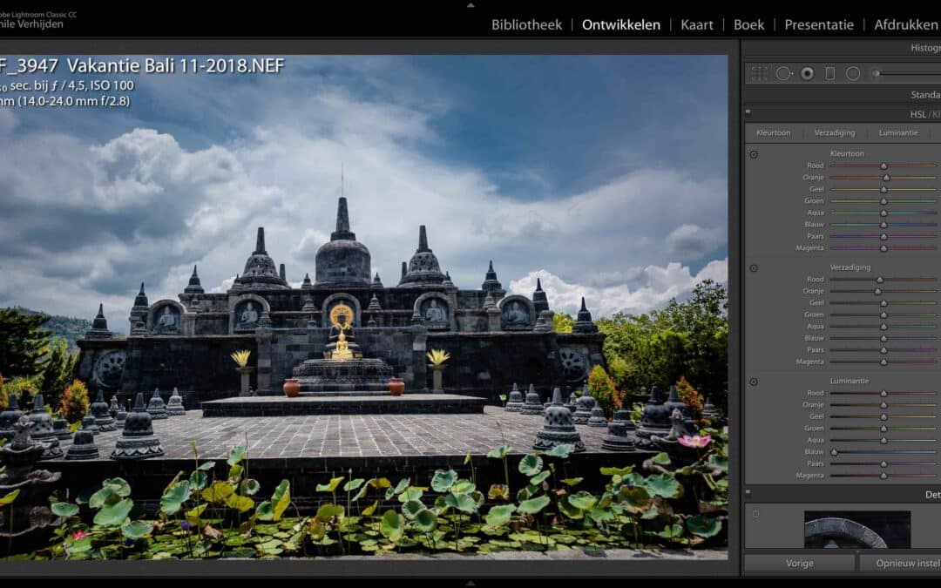This screenshot has height=588, width=941.
Task: Select the Radial Filter tool
Action: (851, 73)
